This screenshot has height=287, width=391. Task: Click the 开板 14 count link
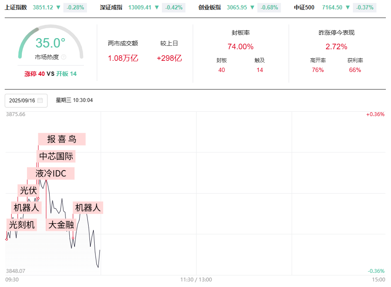point(66,74)
